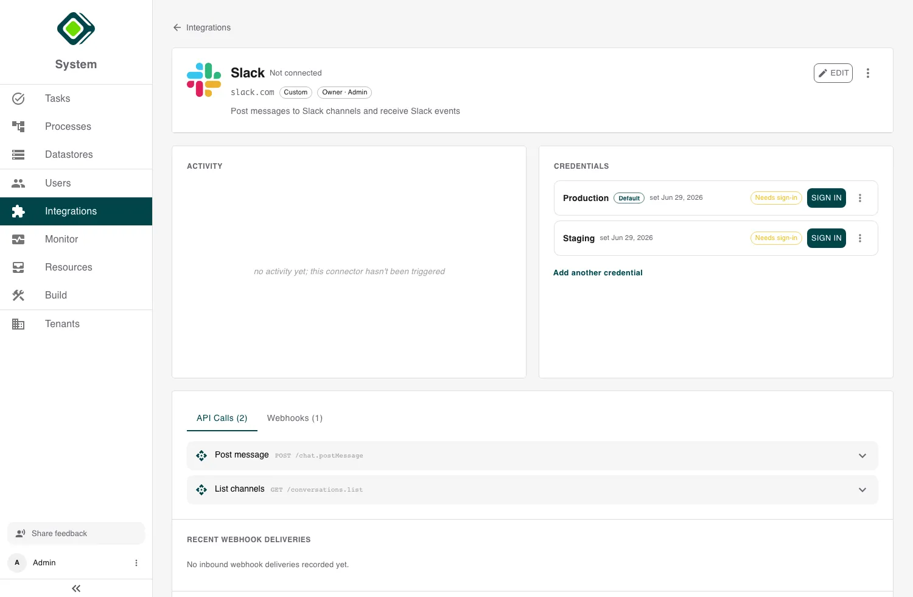Click the Monitor heartbeat icon

click(18, 239)
